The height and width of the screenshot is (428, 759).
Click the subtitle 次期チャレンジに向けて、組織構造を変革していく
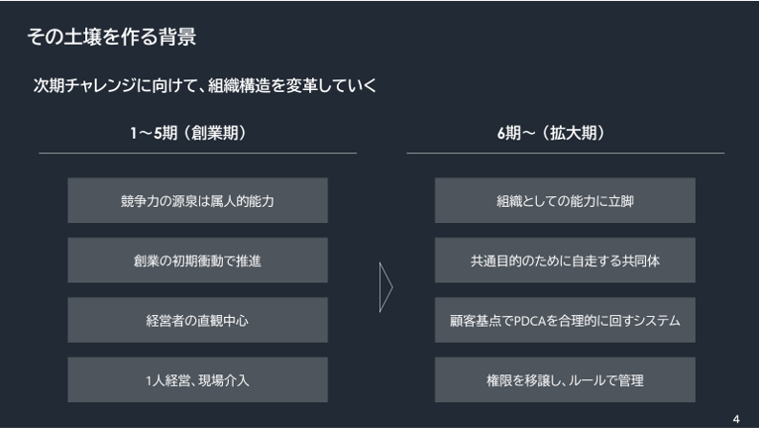point(205,86)
